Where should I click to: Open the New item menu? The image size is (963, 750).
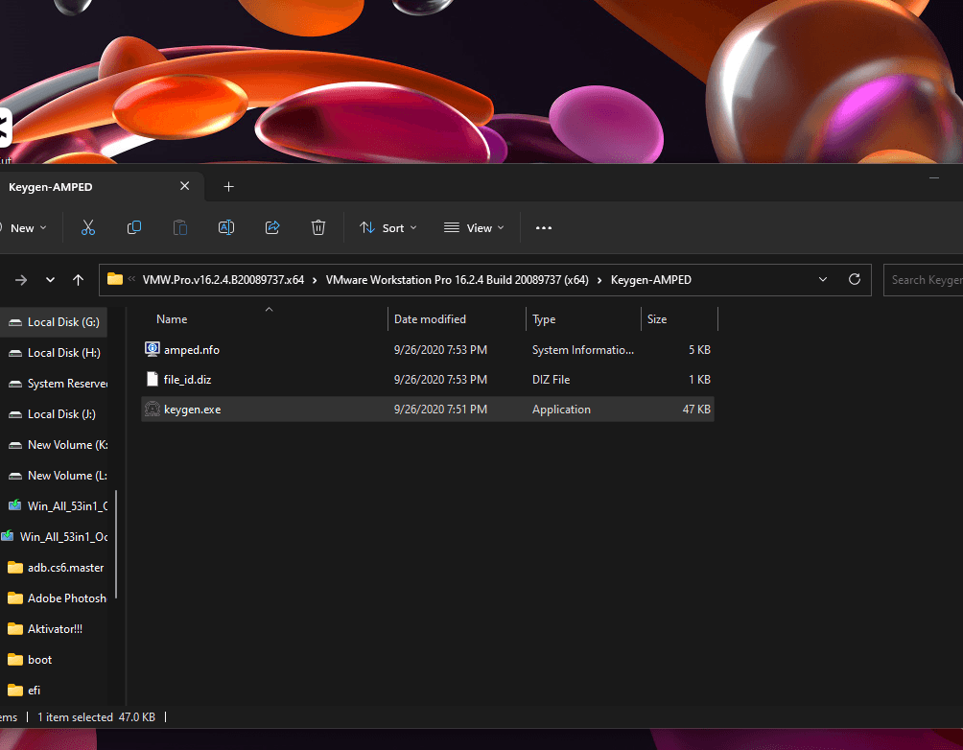pyautogui.click(x=24, y=228)
